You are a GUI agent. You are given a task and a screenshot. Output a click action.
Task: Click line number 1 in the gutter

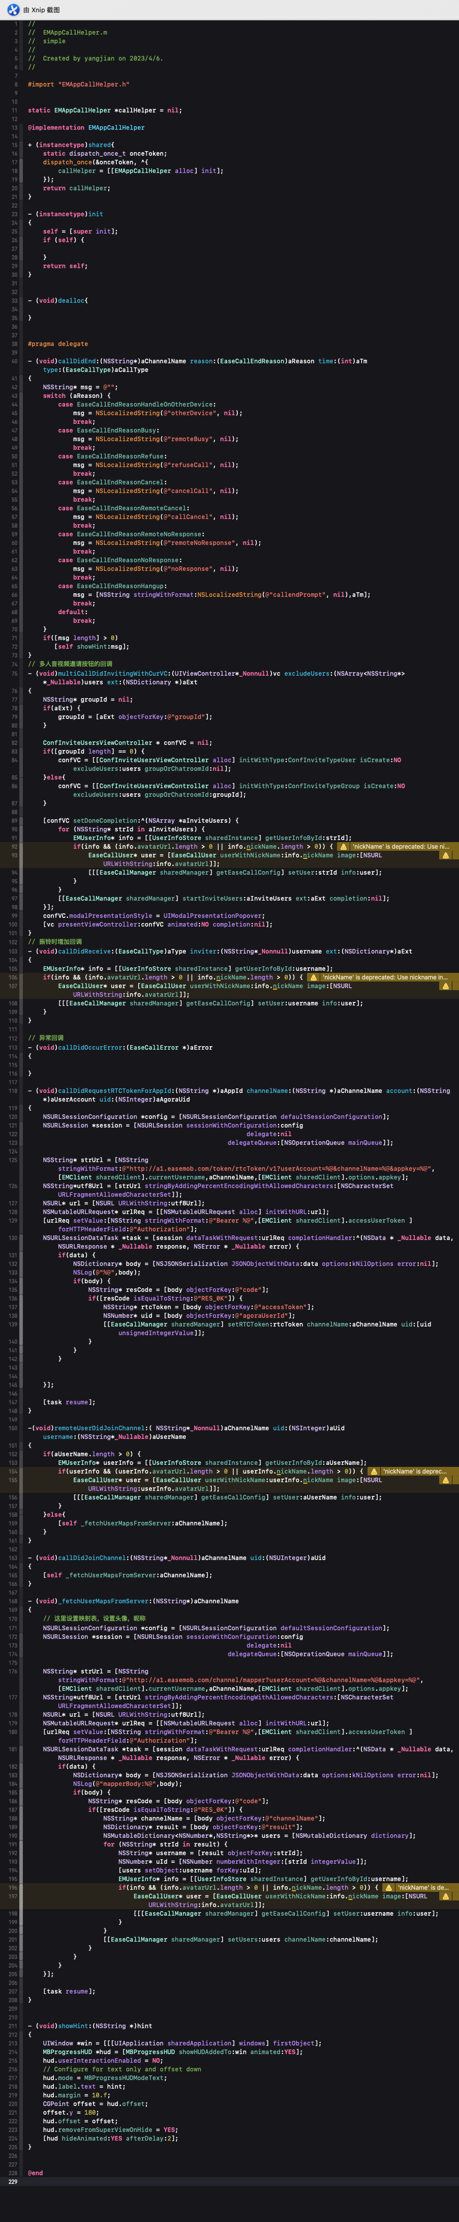15,24
